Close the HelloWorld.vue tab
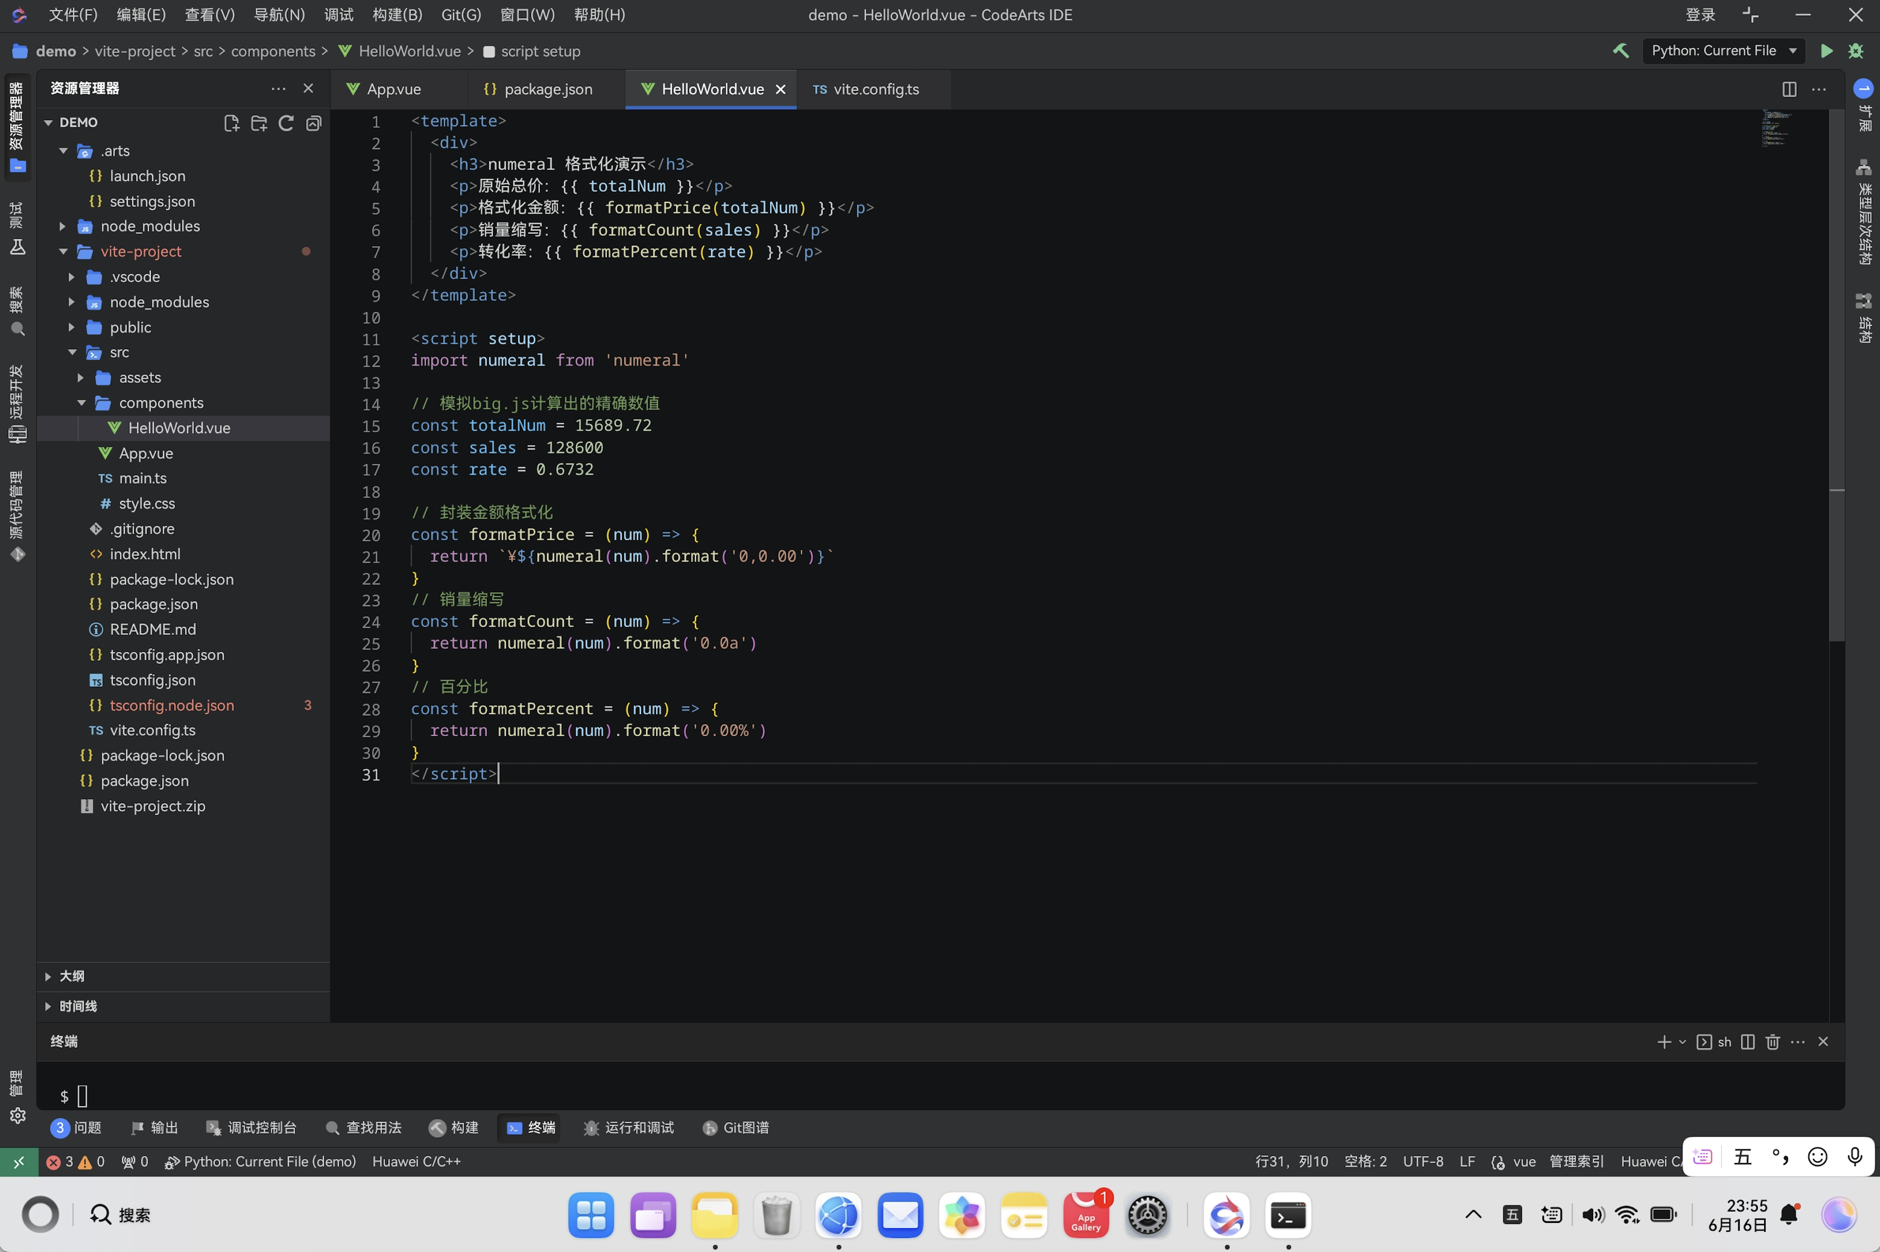The width and height of the screenshot is (1880, 1252). tap(780, 89)
